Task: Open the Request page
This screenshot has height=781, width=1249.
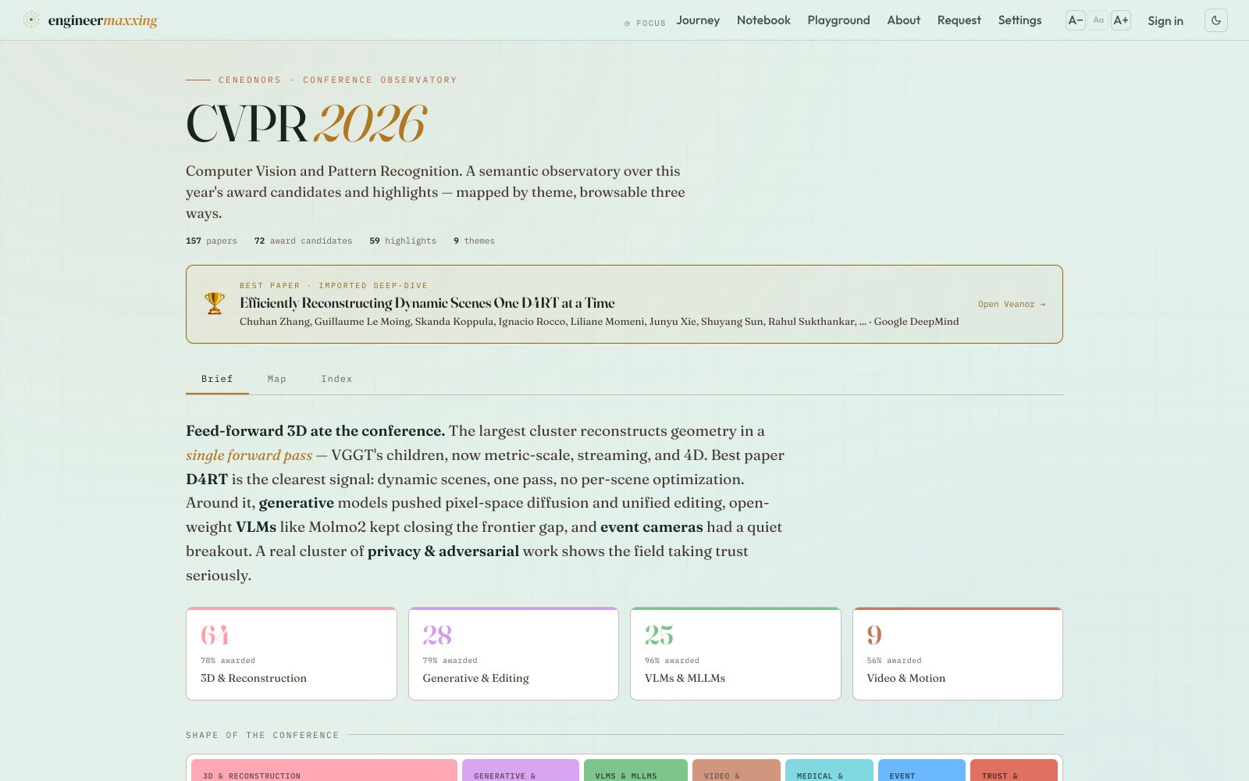Action: pyautogui.click(x=959, y=20)
